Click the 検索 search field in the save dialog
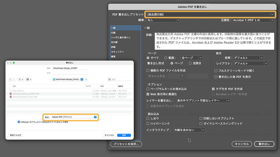 119,79
